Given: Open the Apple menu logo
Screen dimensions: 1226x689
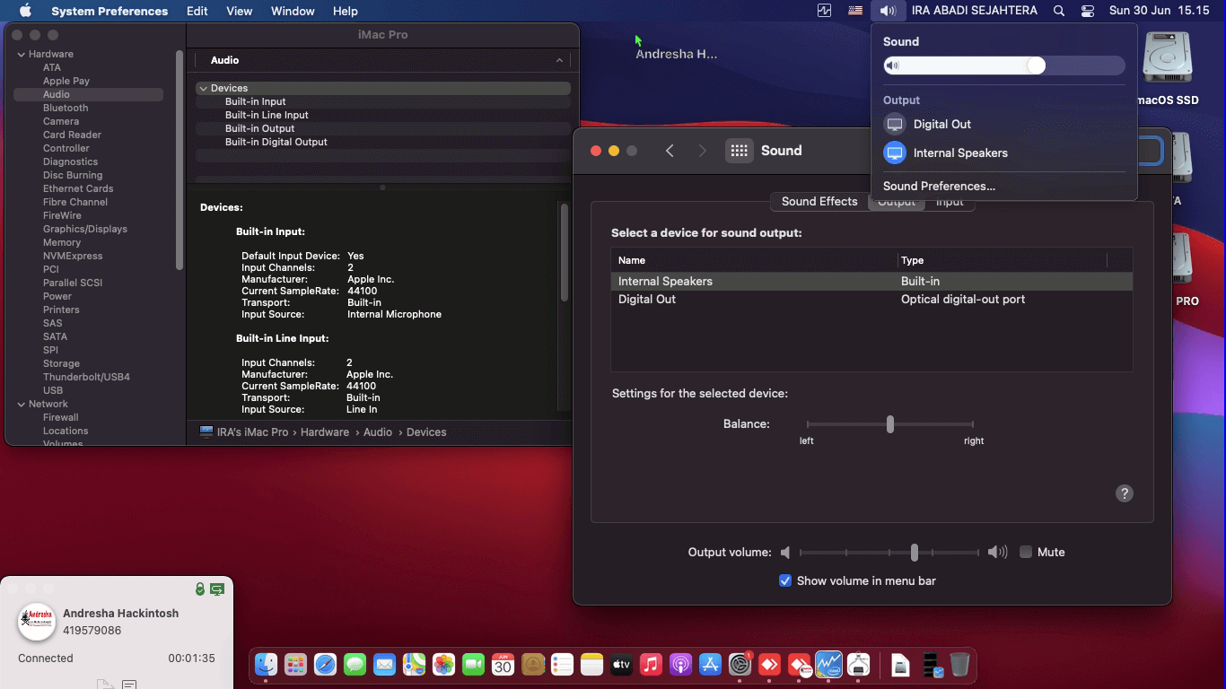Looking at the screenshot, I should 25,11.
